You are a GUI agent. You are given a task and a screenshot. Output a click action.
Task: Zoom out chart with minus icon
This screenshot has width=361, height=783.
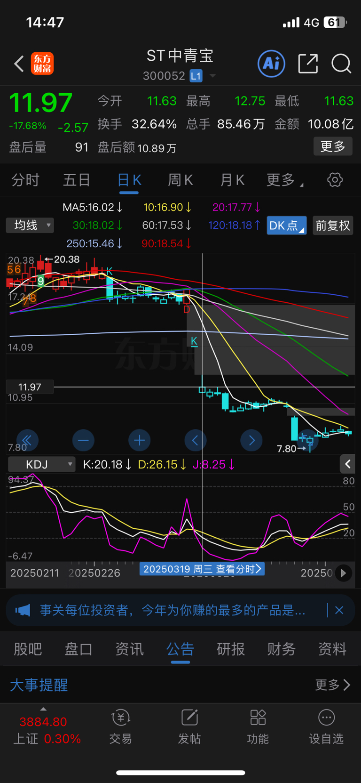tap(83, 441)
